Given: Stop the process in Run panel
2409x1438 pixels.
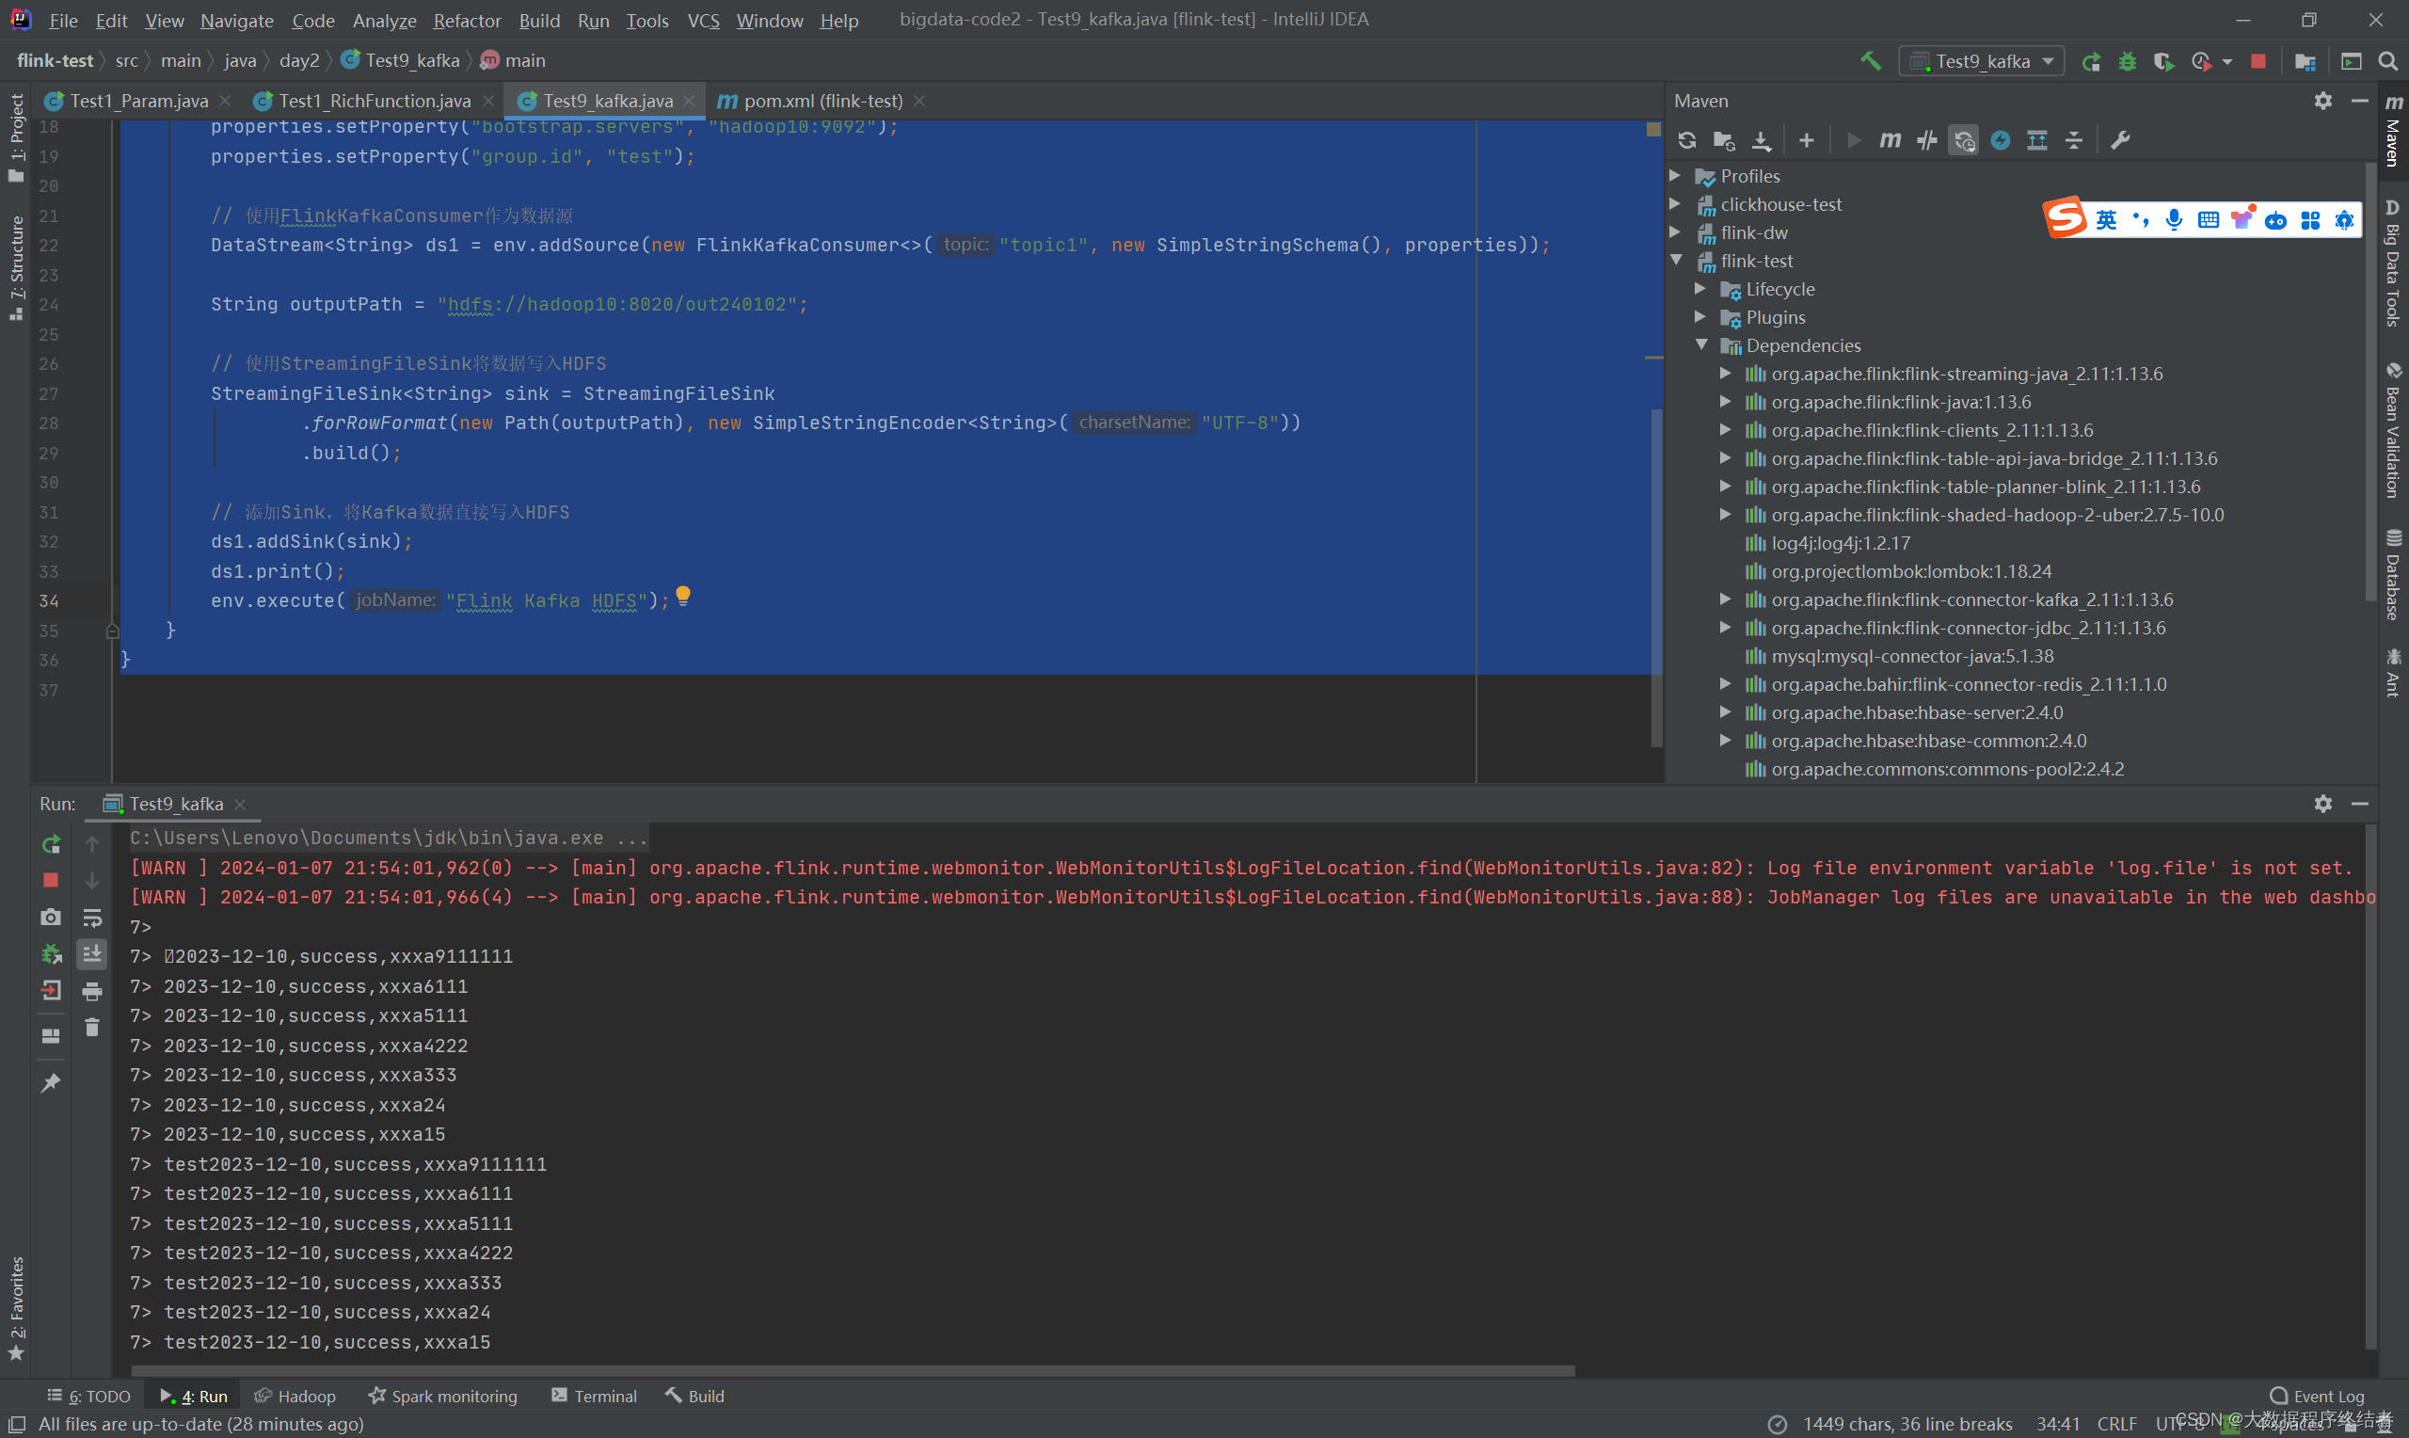Looking at the screenshot, I should click(x=51, y=880).
